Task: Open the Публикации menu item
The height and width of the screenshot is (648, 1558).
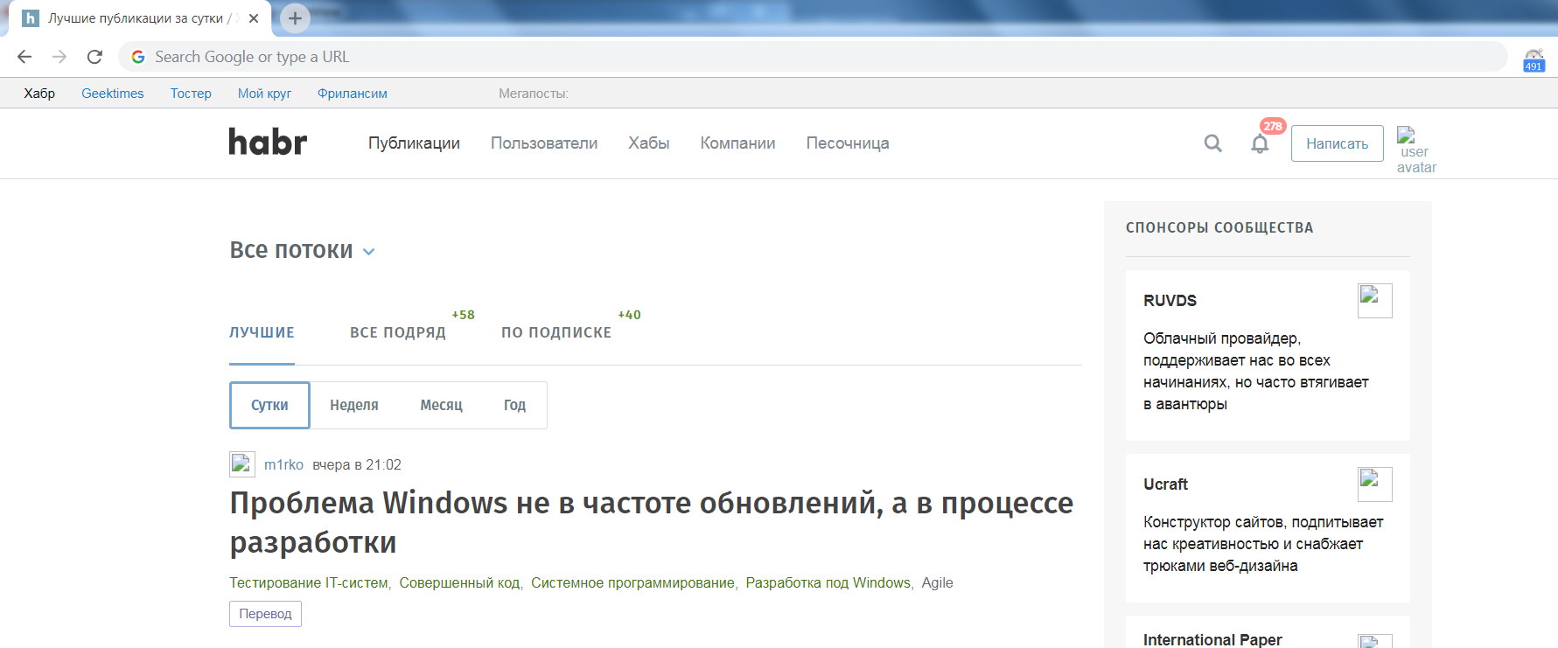Action: tap(414, 143)
